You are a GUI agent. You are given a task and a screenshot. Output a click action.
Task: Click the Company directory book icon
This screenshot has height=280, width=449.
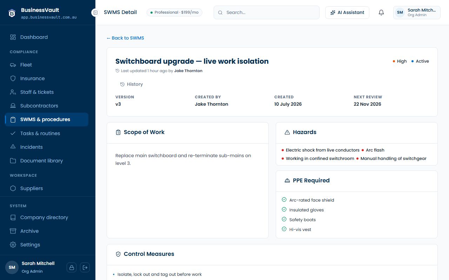point(13,217)
